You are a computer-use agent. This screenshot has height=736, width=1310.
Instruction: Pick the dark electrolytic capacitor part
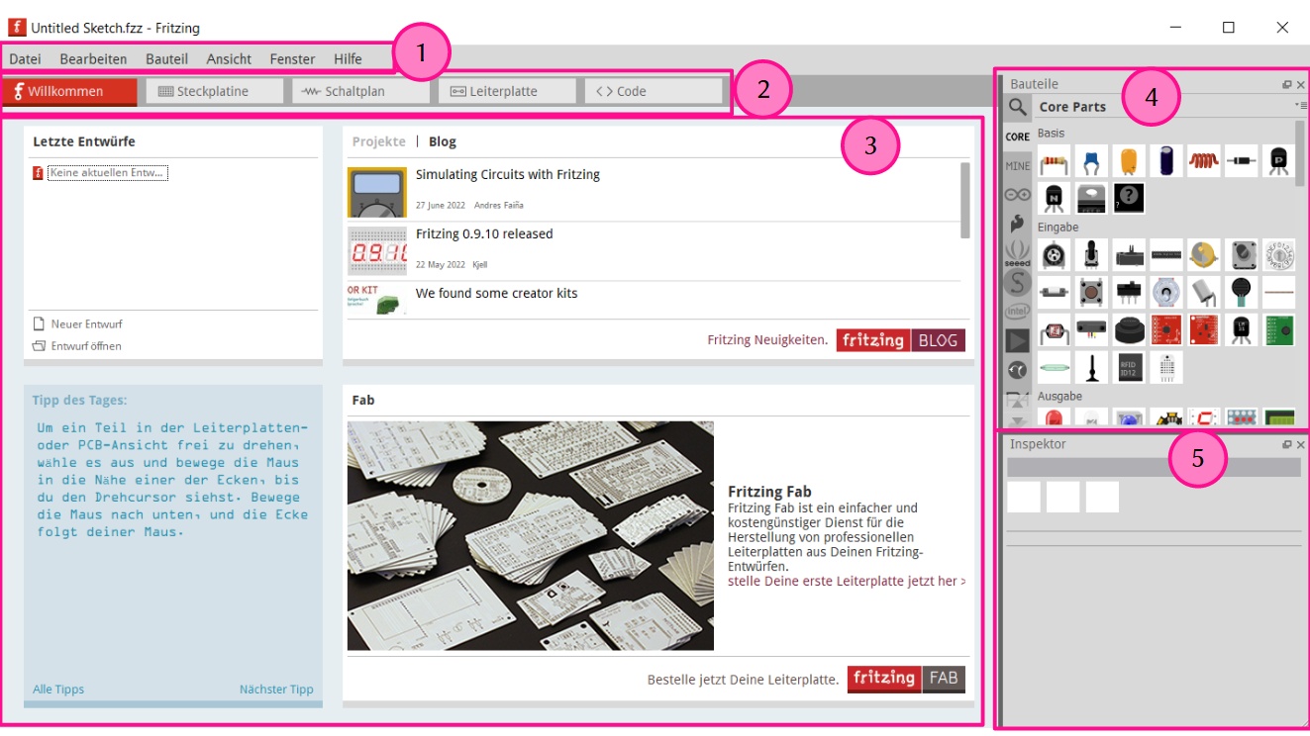click(x=1166, y=161)
